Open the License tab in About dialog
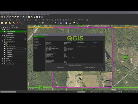138x104 pixels. pyautogui.click(x=35, y=49)
